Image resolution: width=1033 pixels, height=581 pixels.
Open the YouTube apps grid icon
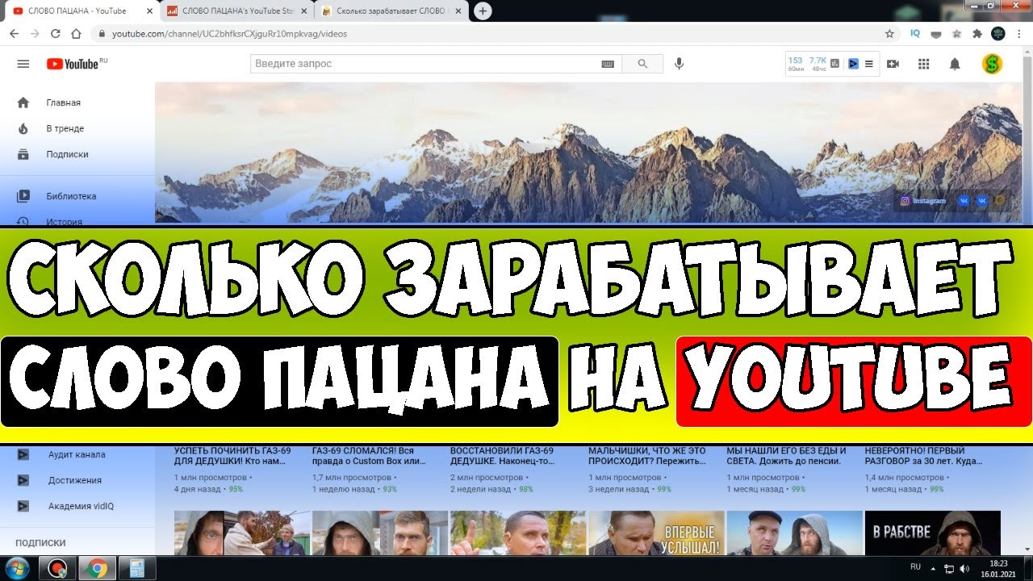coord(924,64)
